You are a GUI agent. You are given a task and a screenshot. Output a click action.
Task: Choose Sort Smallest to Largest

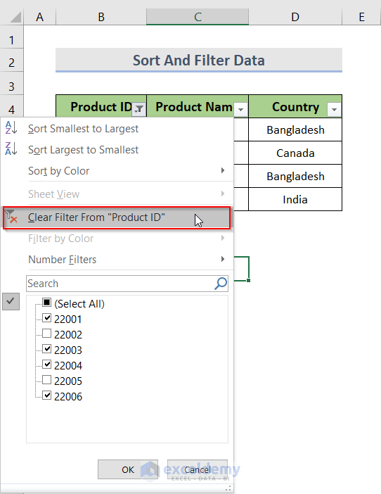tap(117, 129)
